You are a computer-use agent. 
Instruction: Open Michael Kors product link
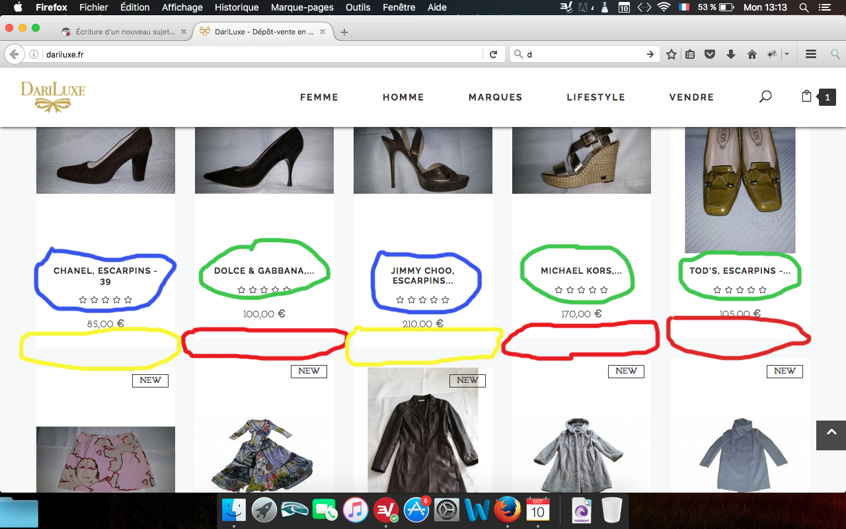point(582,270)
